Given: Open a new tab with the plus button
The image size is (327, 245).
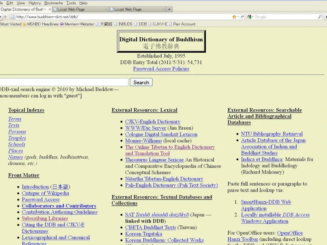Looking at the screenshot, I should coord(169,9).
